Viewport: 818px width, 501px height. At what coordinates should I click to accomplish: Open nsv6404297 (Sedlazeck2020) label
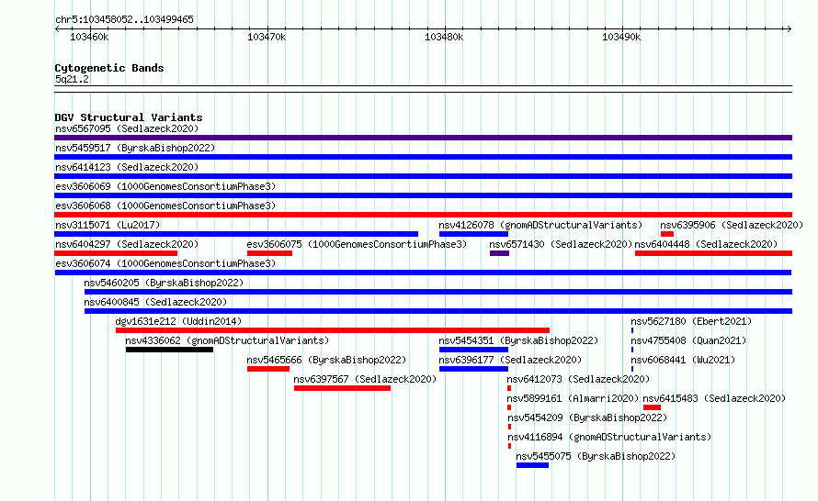127,244
